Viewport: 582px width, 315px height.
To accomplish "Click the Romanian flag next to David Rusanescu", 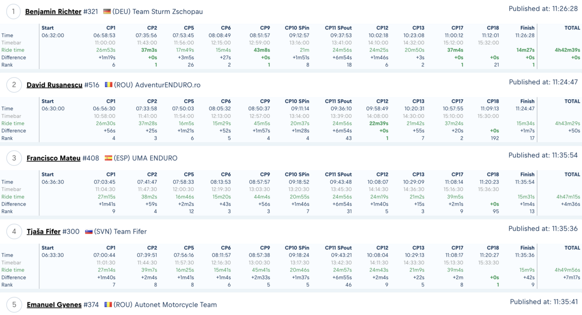I will pyautogui.click(x=109, y=85).
